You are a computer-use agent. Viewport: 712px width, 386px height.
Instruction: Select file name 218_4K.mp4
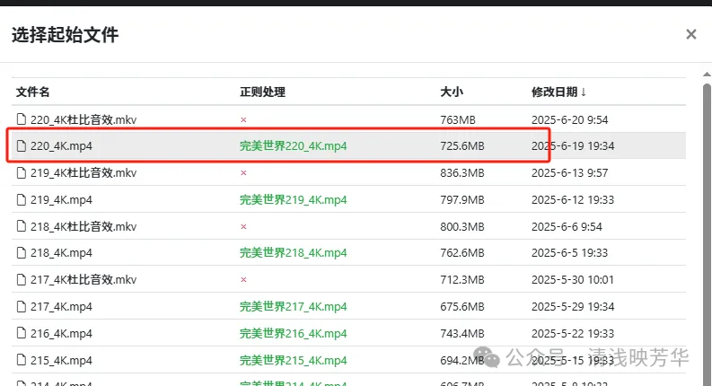[61, 252]
